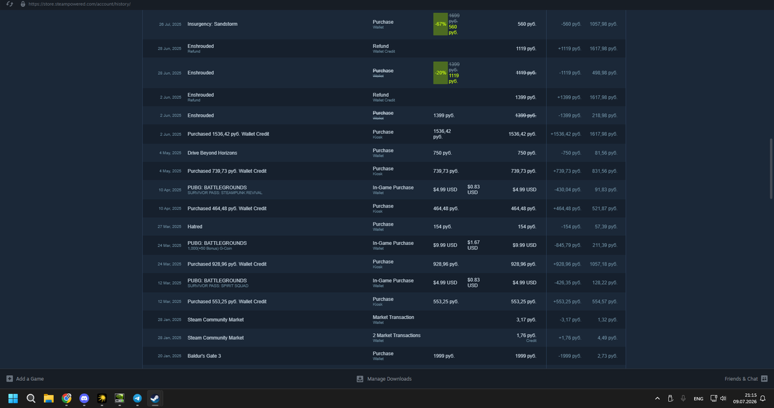Viewport: 774px width, 408px height.
Task: Open Purchased 464,48 руб. Wallet Credit row
Action: [384, 208]
